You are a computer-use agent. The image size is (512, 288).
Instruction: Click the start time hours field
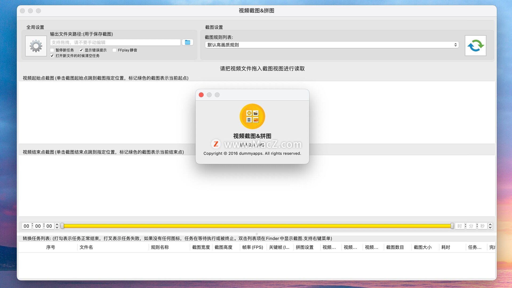(26, 226)
